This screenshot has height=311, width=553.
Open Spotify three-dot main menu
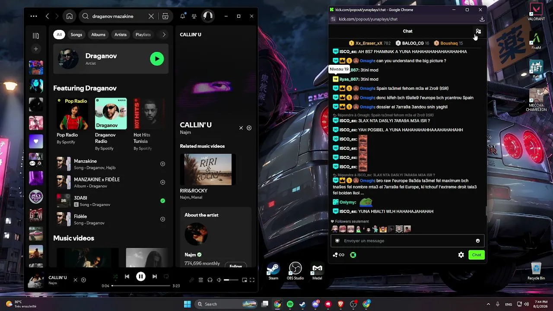click(x=34, y=16)
